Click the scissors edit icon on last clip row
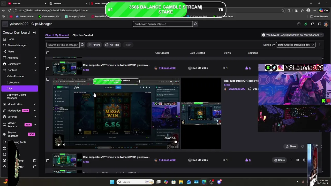Viewport: 331px width, 186px height. [298, 160]
